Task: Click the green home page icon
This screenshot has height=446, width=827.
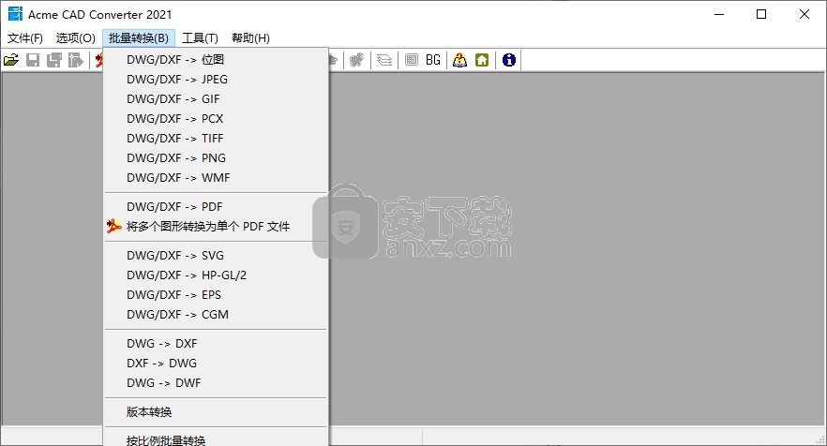Action: click(482, 60)
